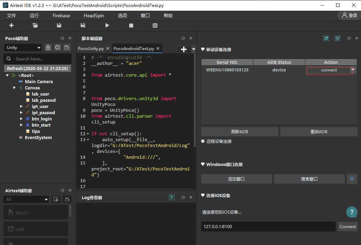Image resolution: width=361 pixels, height=245 pixels.
Task: Open the 窗口 menu
Action: tap(145, 16)
